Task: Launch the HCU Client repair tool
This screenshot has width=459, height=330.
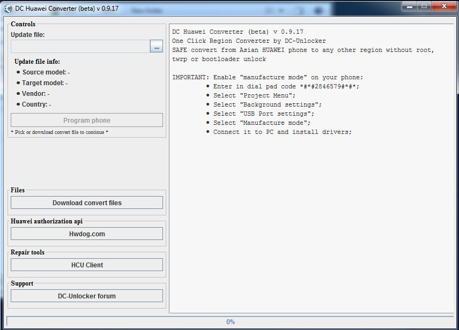Action: pyautogui.click(x=87, y=265)
